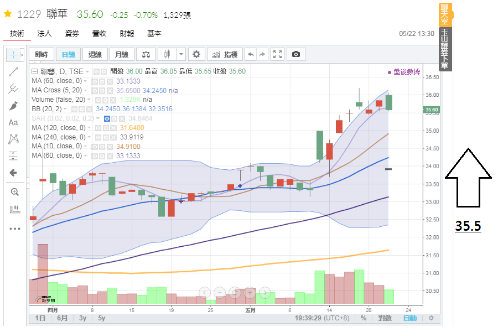Set the chart range to 6月

tap(62, 318)
